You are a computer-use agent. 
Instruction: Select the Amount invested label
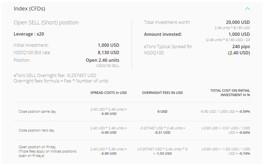[163, 34]
